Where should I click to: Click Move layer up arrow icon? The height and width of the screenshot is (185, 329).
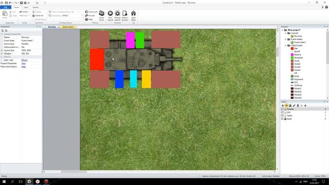[x=302, y=105]
